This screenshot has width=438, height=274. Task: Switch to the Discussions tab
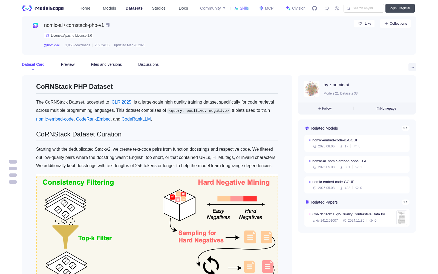148,64
